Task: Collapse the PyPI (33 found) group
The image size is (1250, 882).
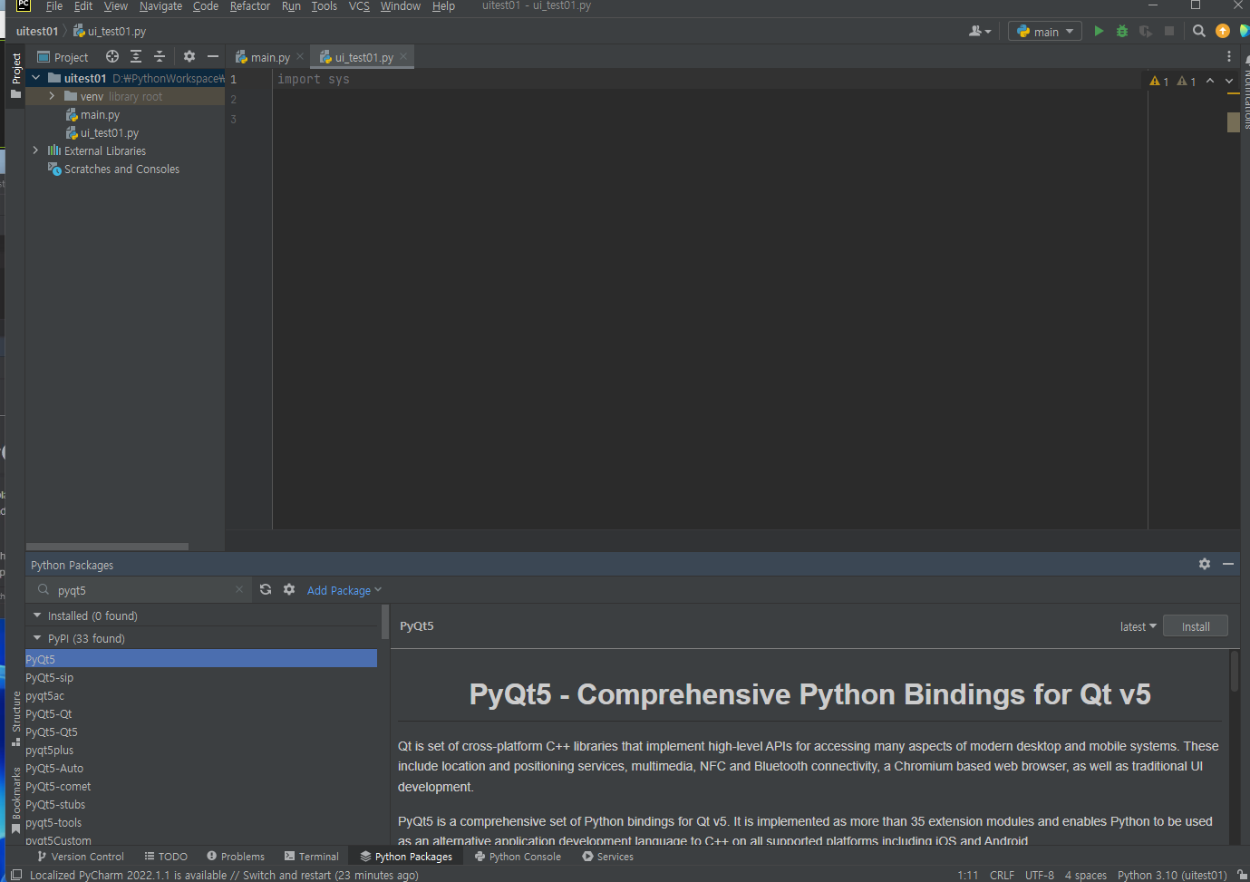Action: (37, 638)
